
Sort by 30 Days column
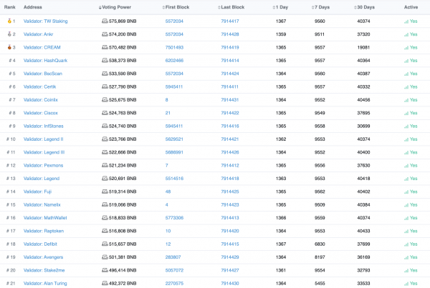[x=364, y=7]
